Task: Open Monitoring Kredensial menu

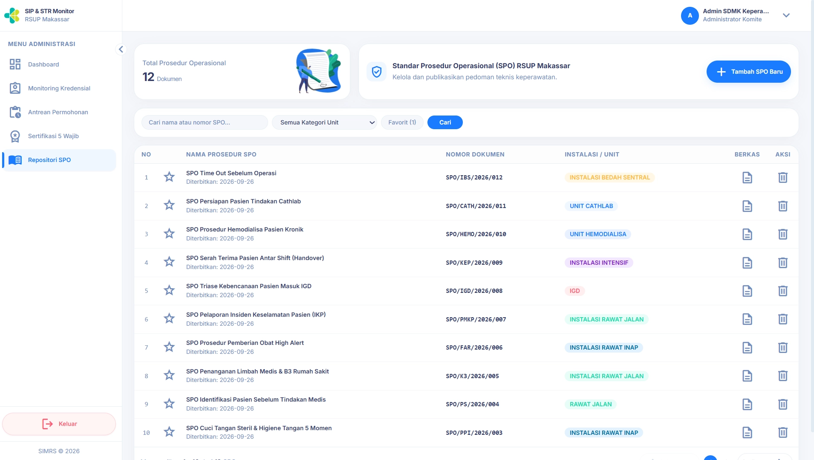Action: [x=59, y=88]
